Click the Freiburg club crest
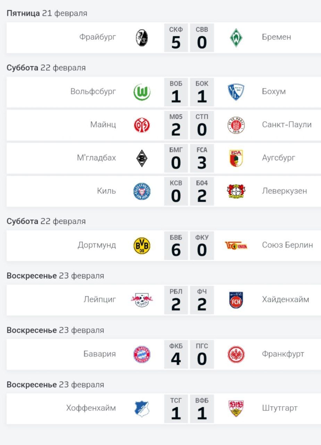This screenshot has width=321, height=445. [x=142, y=38]
